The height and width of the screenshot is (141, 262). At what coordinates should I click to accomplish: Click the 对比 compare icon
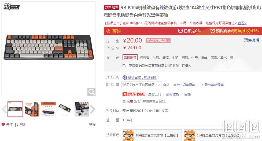click(x=16, y=125)
